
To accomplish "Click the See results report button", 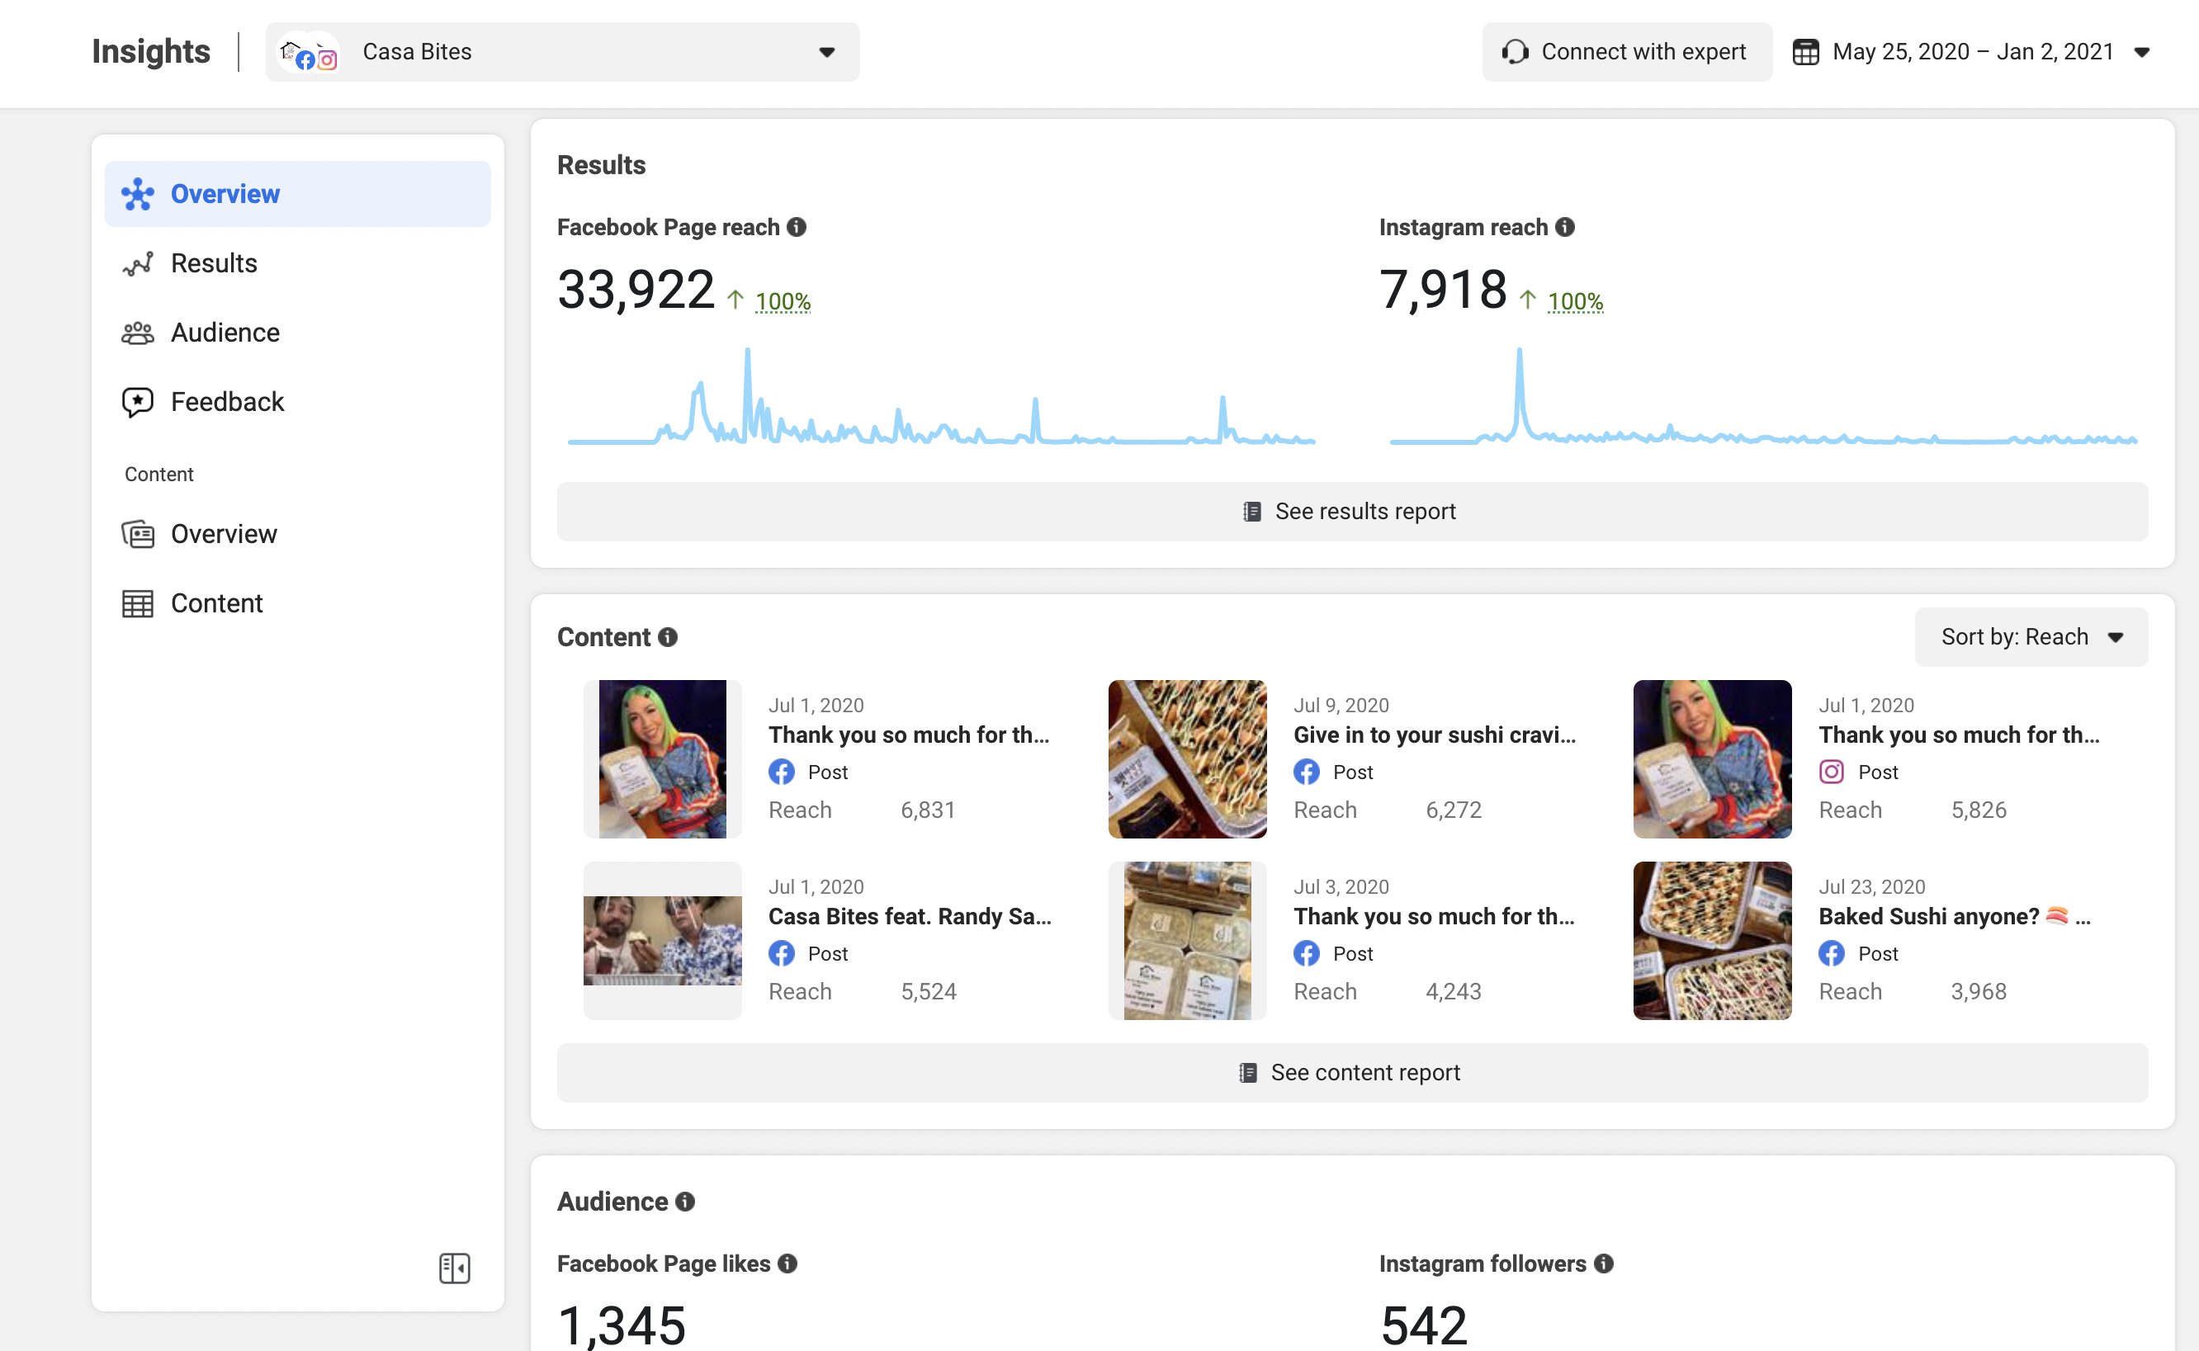I will click(1351, 511).
